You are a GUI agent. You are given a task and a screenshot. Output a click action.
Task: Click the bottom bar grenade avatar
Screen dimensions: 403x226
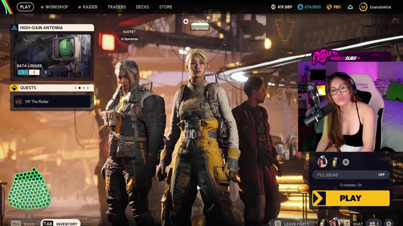pyautogui.click(x=323, y=223)
